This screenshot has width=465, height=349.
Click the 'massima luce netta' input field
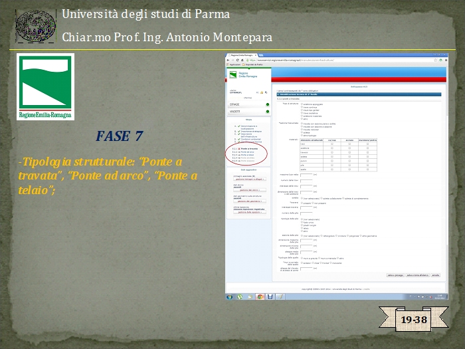[306, 175]
